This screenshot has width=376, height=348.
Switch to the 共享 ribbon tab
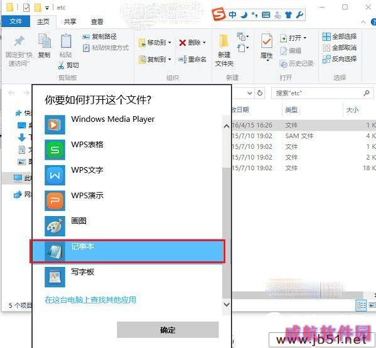click(x=70, y=21)
